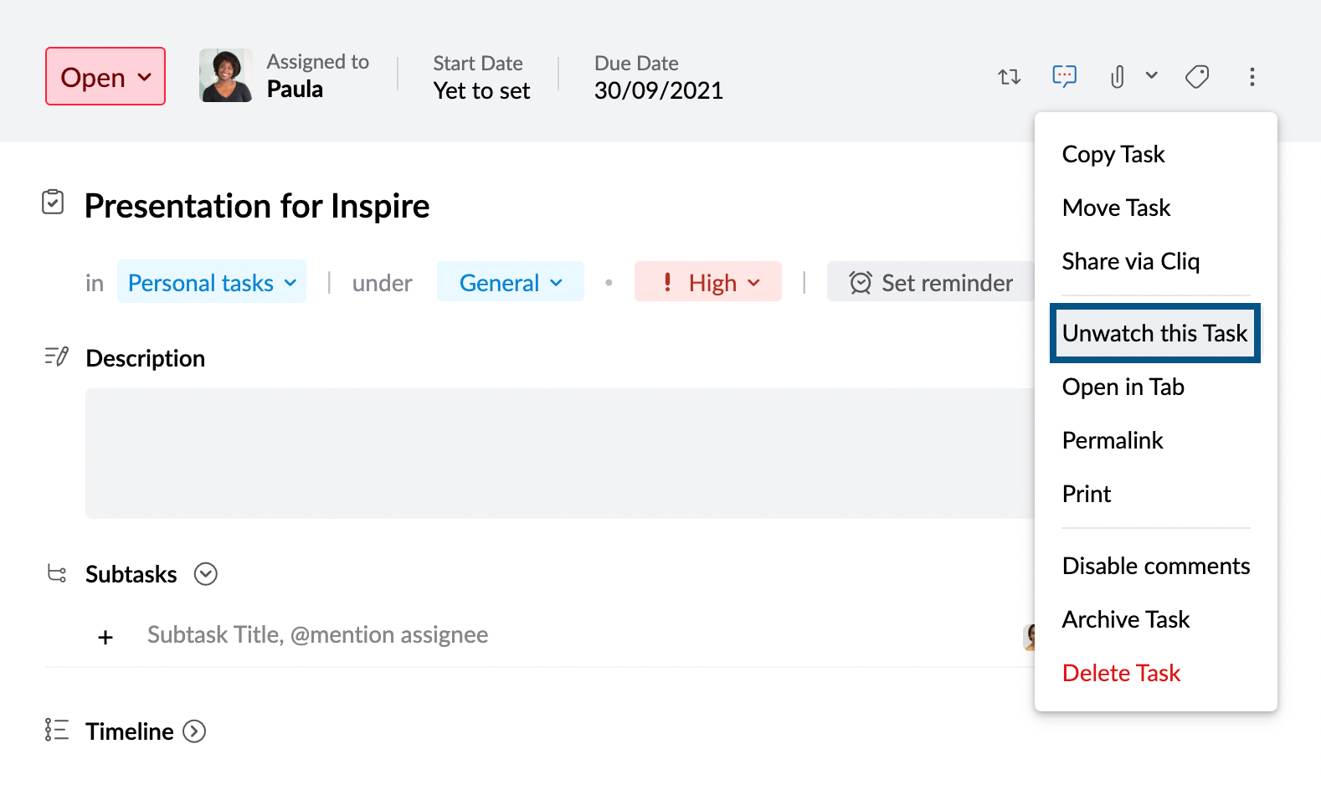Click the Set reminder button
Image resolution: width=1321 pixels, height=790 pixels.
[931, 283]
